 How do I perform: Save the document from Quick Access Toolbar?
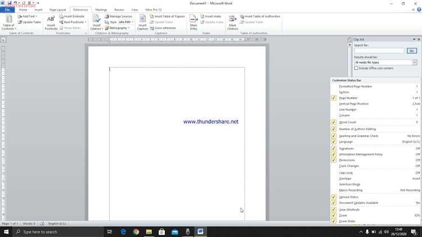click(10, 3)
